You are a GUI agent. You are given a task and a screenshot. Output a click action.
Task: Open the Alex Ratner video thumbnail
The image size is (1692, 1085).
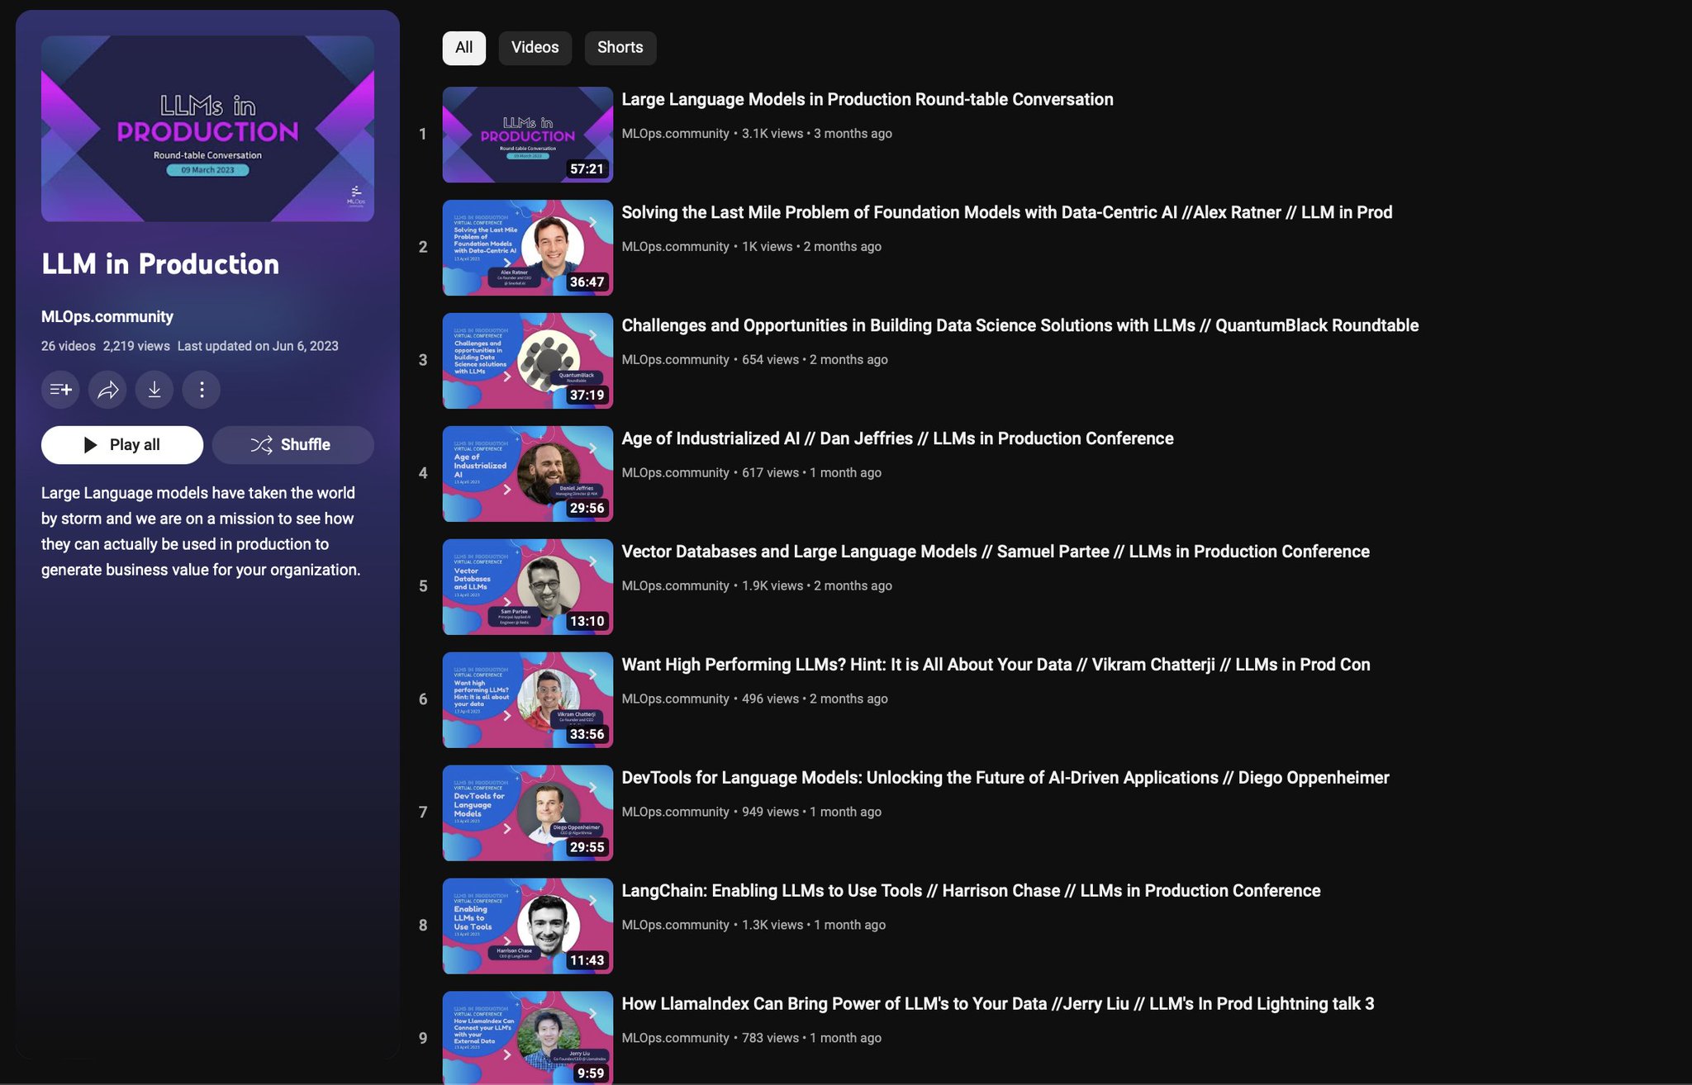tap(527, 248)
